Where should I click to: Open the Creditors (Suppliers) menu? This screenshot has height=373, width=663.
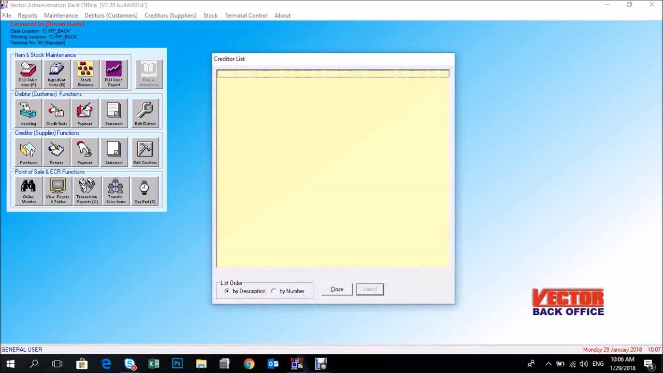[170, 16]
